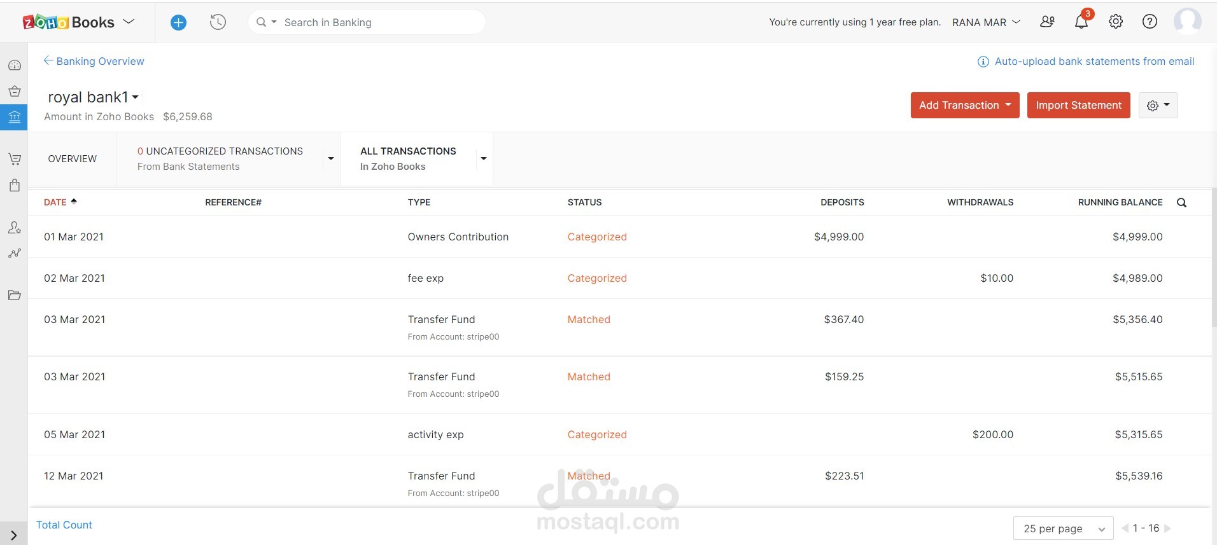Expand the RANA MAR organization menu
This screenshot has height=545, width=1217.
(986, 22)
